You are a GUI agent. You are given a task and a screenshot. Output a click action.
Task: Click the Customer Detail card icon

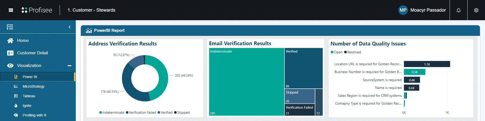coord(10,53)
